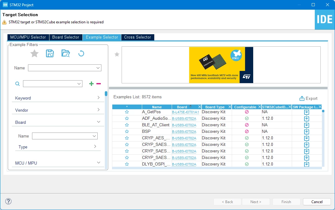The image size is (335, 210).
Task: Click the Cancel button
Action: 317,202
